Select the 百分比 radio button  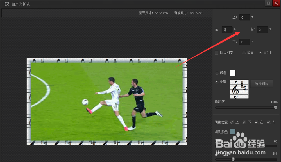260,53
